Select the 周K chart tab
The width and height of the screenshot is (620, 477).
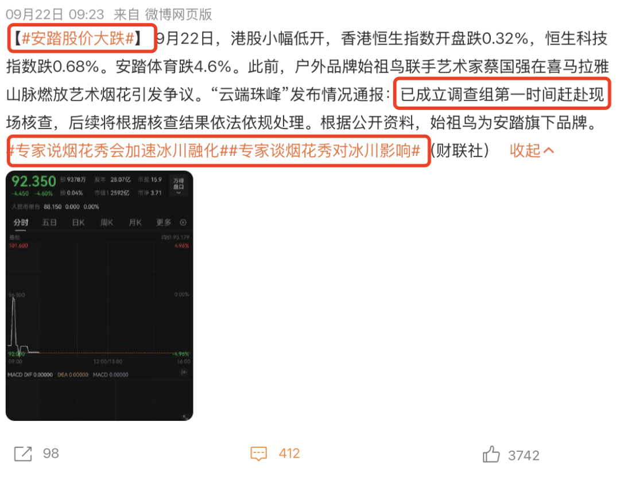(107, 222)
